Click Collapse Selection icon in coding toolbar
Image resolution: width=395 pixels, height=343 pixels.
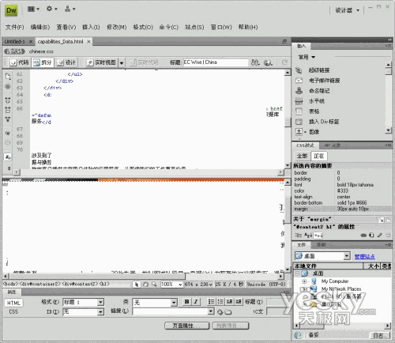pyautogui.click(x=8, y=110)
